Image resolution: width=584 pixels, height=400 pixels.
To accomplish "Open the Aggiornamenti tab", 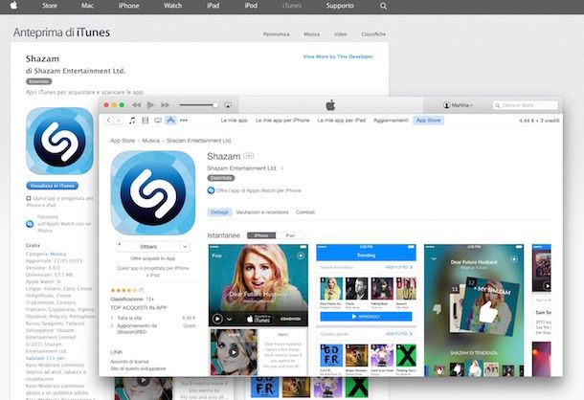I will click(391, 121).
